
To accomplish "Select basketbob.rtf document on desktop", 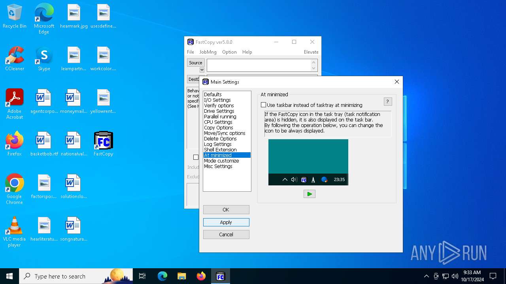I will pyautogui.click(x=44, y=144).
